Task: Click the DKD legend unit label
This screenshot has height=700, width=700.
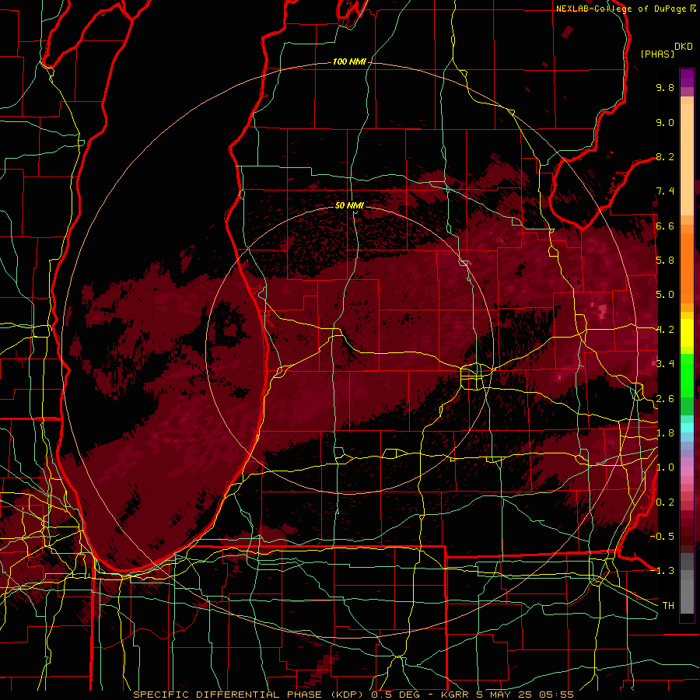Action: click(x=684, y=47)
